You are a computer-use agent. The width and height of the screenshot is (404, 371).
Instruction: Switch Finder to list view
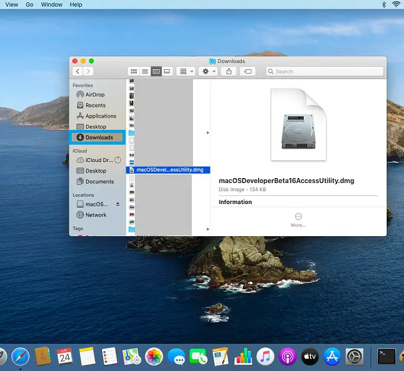click(145, 71)
